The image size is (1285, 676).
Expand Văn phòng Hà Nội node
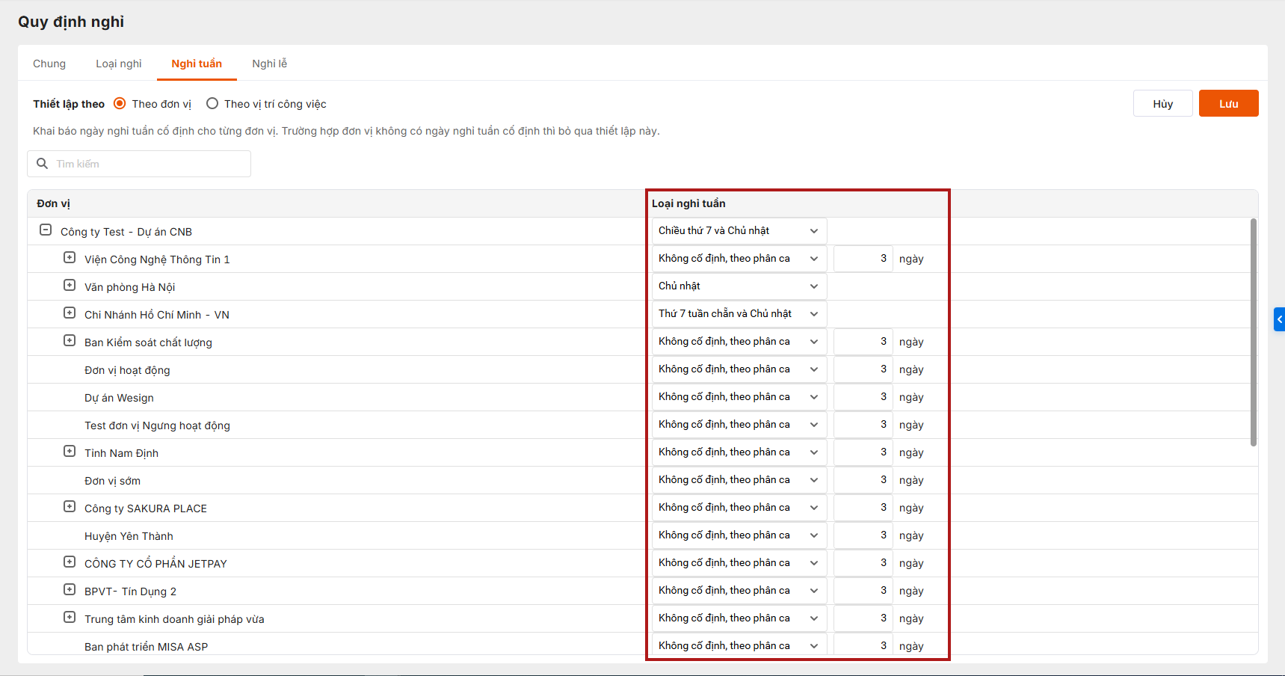pos(70,286)
